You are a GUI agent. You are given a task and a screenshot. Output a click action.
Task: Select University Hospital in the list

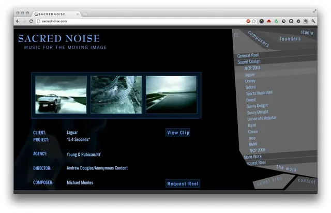point(262,118)
